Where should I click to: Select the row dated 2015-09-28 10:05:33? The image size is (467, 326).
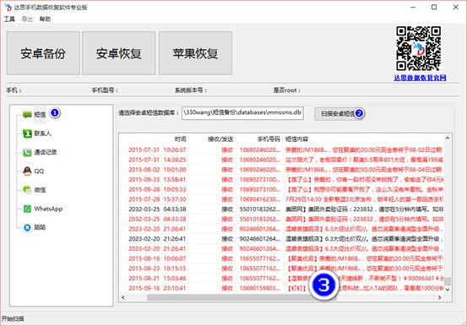point(282,189)
